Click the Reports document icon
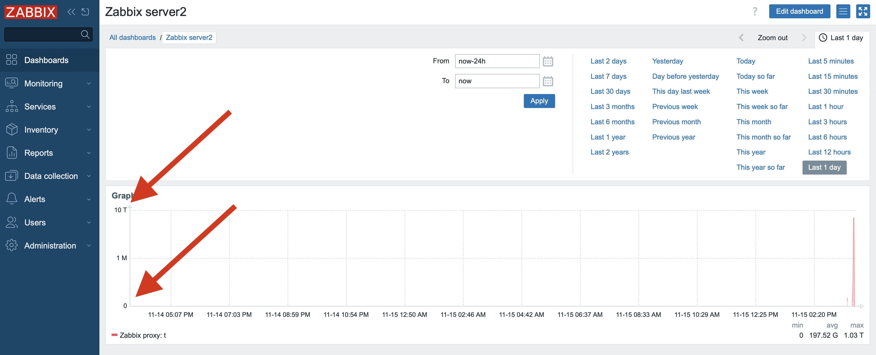 point(11,152)
